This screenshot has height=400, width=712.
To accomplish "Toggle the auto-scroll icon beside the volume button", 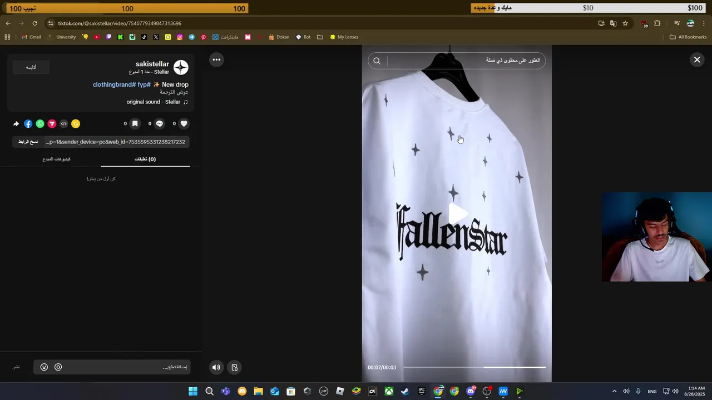I will coord(235,367).
